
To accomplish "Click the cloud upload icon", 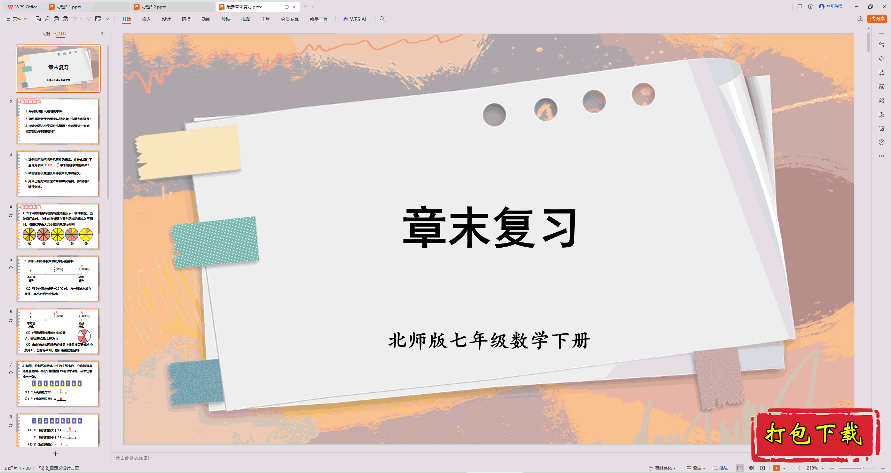I will [x=860, y=19].
